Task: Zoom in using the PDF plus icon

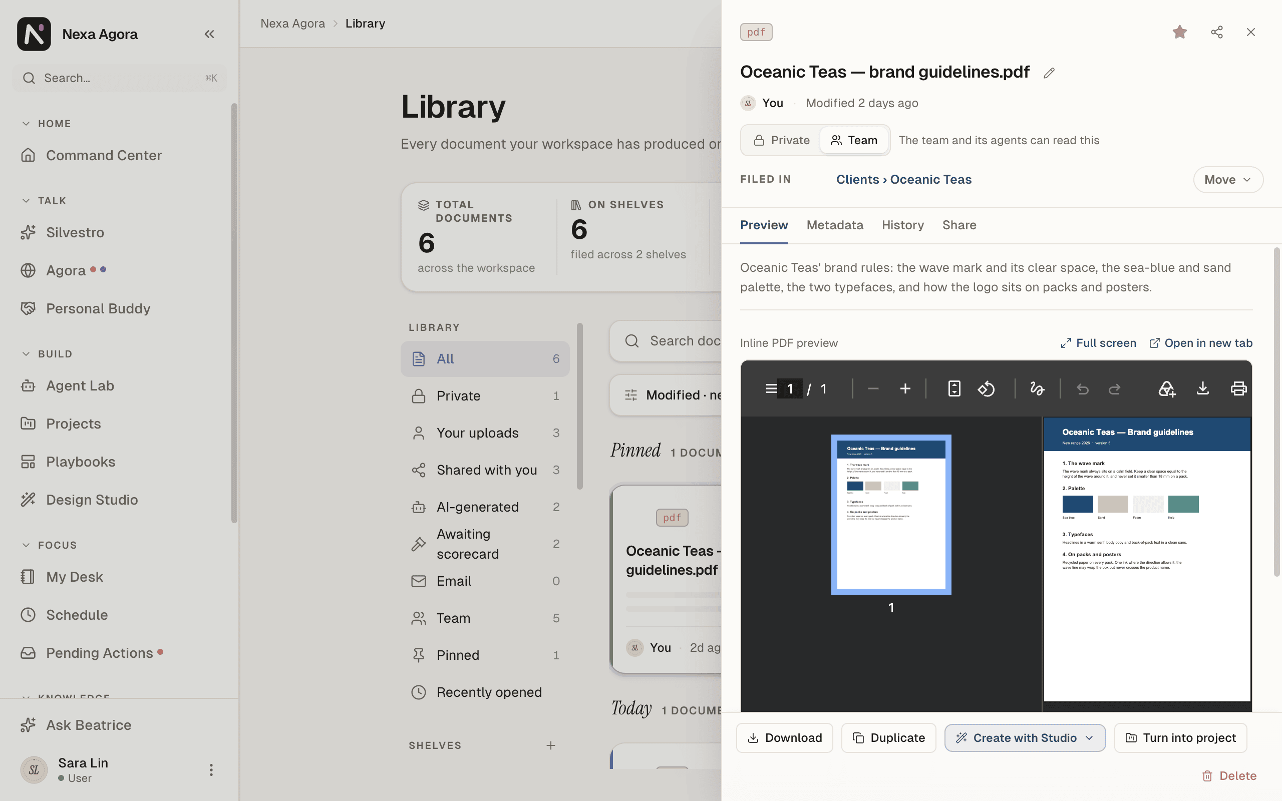Action: [905, 389]
